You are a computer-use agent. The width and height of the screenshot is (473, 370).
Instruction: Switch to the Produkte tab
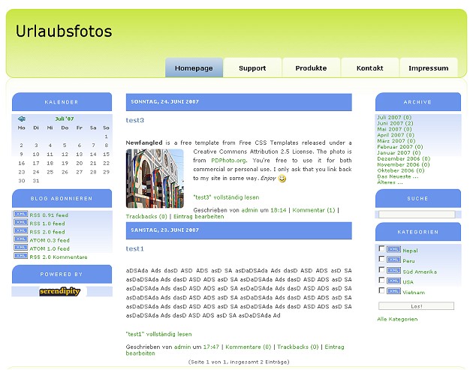coord(311,68)
